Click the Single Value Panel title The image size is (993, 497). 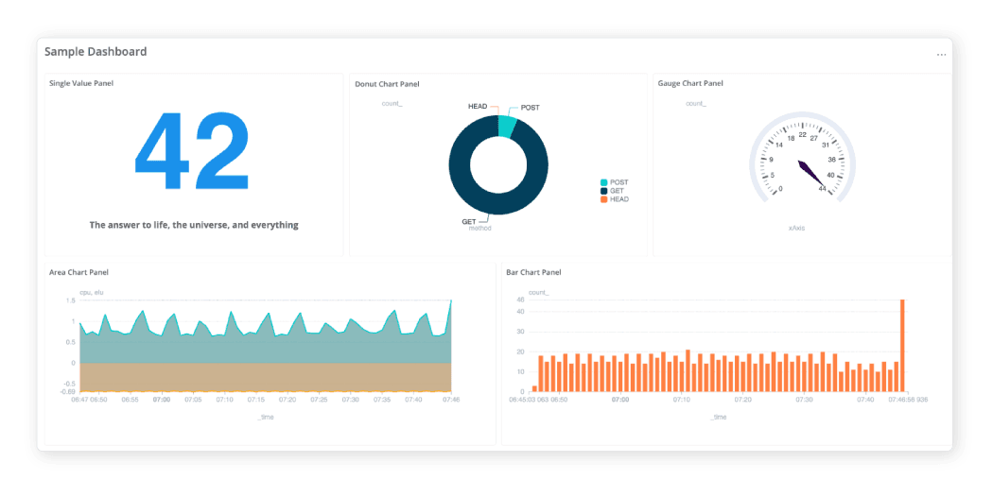tap(81, 84)
